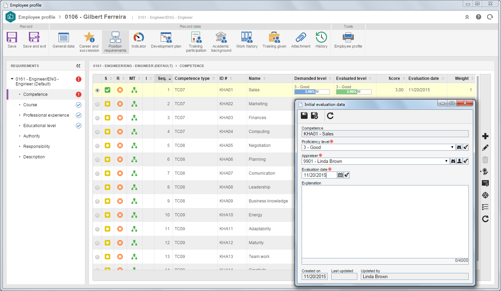Click the competence grid vertical scrollbar
Image resolution: width=501 pixels, height=291 pixels.
(478, 168)
